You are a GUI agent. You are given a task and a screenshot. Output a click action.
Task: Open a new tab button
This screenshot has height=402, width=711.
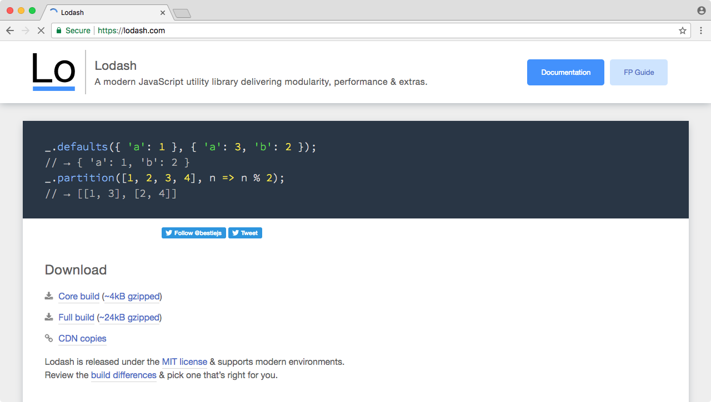tap(182, 13)
